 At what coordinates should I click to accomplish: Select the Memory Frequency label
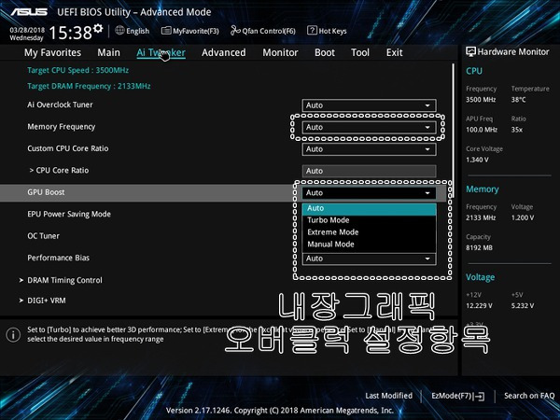61,127
